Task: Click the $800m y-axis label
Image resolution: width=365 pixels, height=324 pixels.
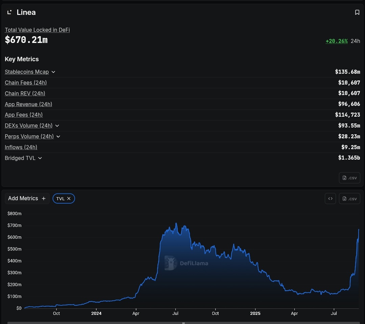Action: click(15, 214)
